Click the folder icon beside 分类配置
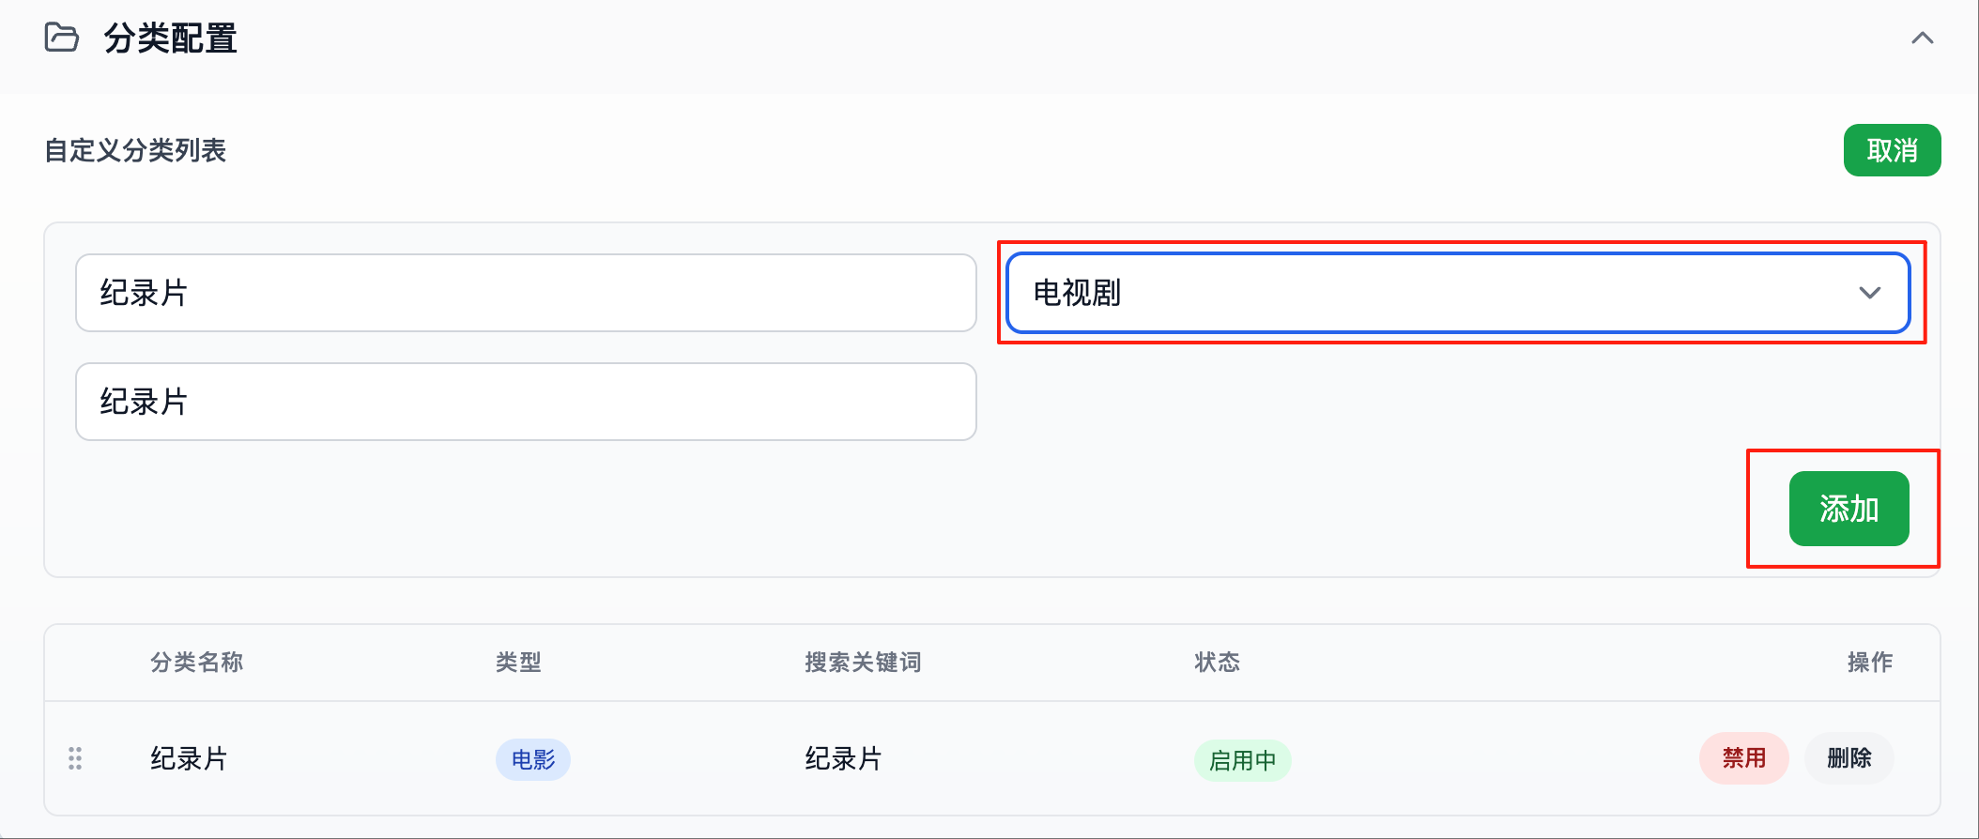This screenshot has width=1979, height=839. [x=62, y=38]
